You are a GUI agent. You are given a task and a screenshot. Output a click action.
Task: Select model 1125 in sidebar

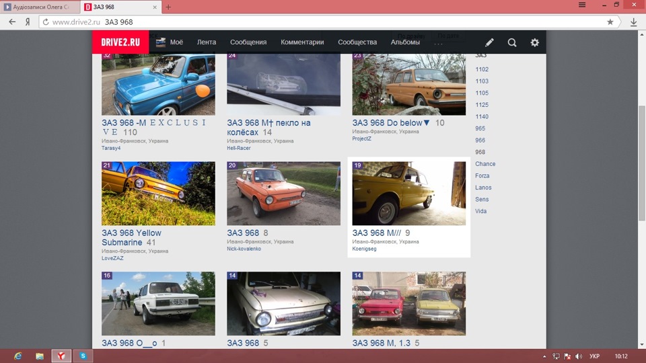tap(482, 105)
